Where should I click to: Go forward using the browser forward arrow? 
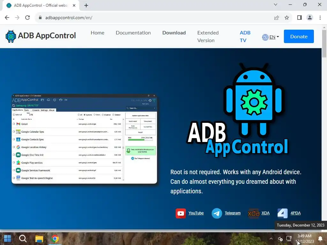[x=17, y=18]
